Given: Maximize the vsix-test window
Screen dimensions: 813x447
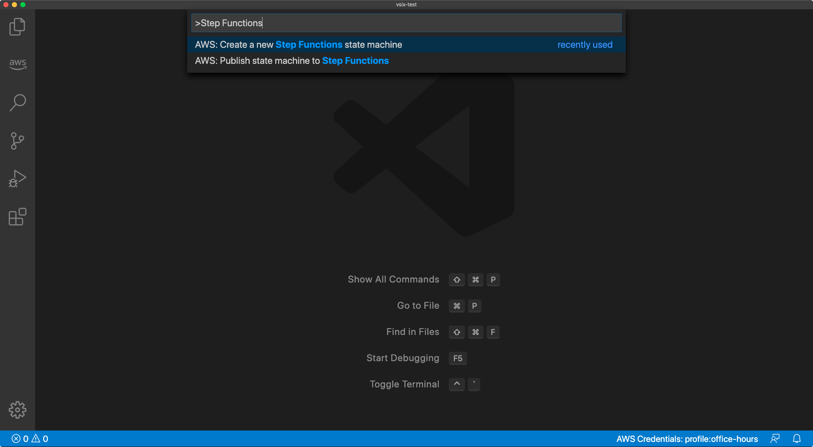Looking at the screenshot, I should click(x=23, y=5).
